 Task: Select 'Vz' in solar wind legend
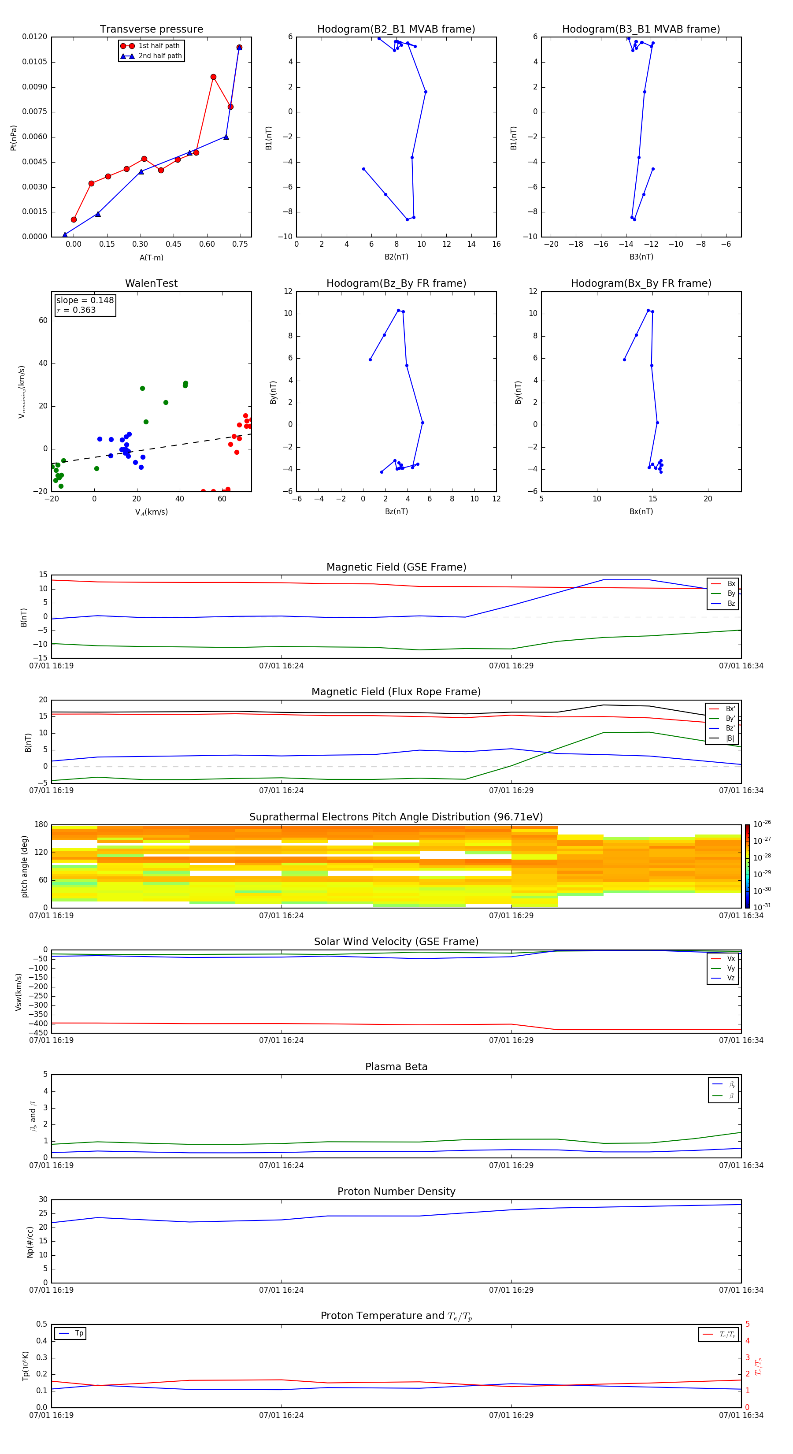[723, 978]
